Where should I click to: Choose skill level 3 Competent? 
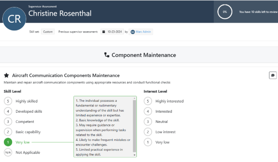click(x=7, y=122)
